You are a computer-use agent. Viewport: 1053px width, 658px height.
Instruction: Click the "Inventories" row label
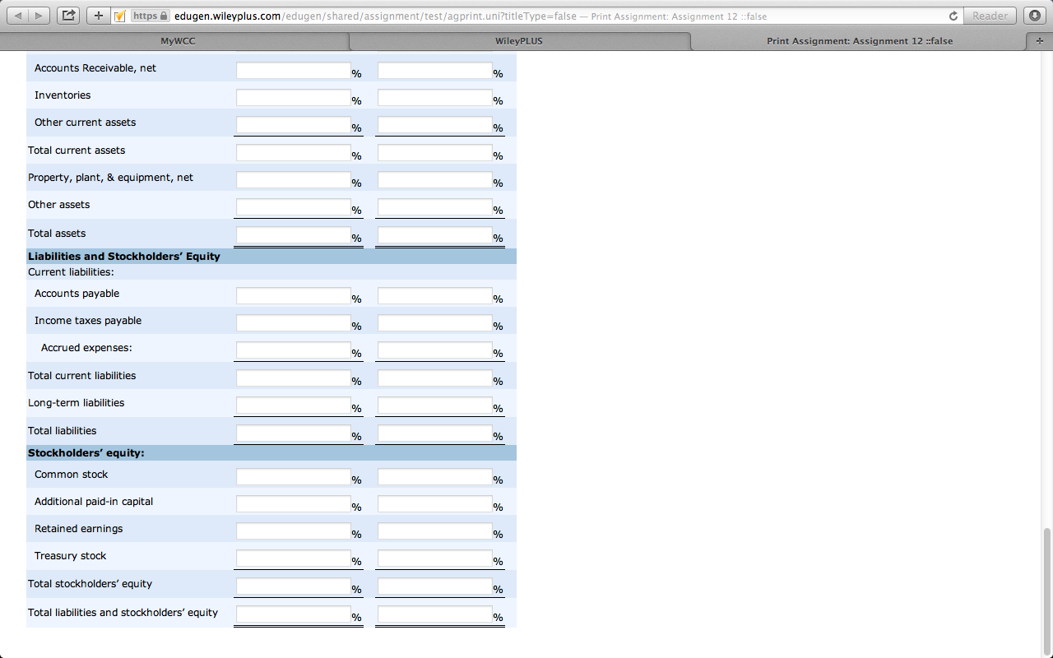(63, 95)
